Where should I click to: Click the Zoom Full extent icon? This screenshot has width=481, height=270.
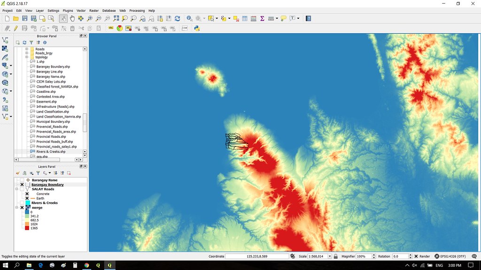coord(116,19)
